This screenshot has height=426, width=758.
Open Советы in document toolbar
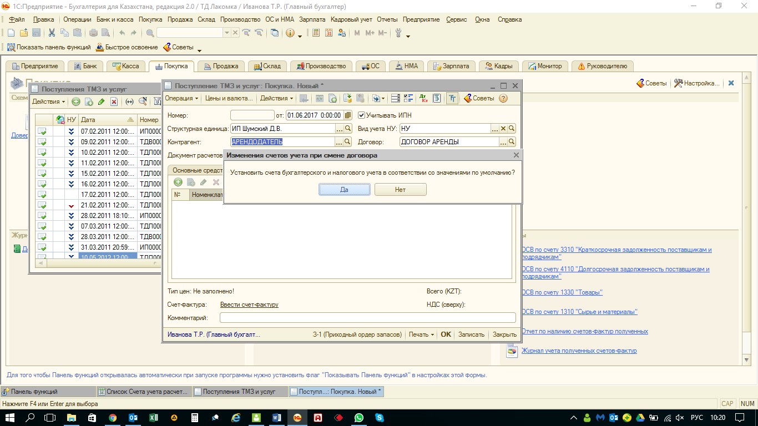478,98
